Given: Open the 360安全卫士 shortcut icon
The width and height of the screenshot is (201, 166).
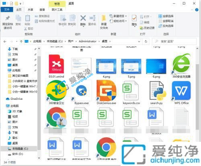Looking at the screenshot, I should tap(56, 90).
